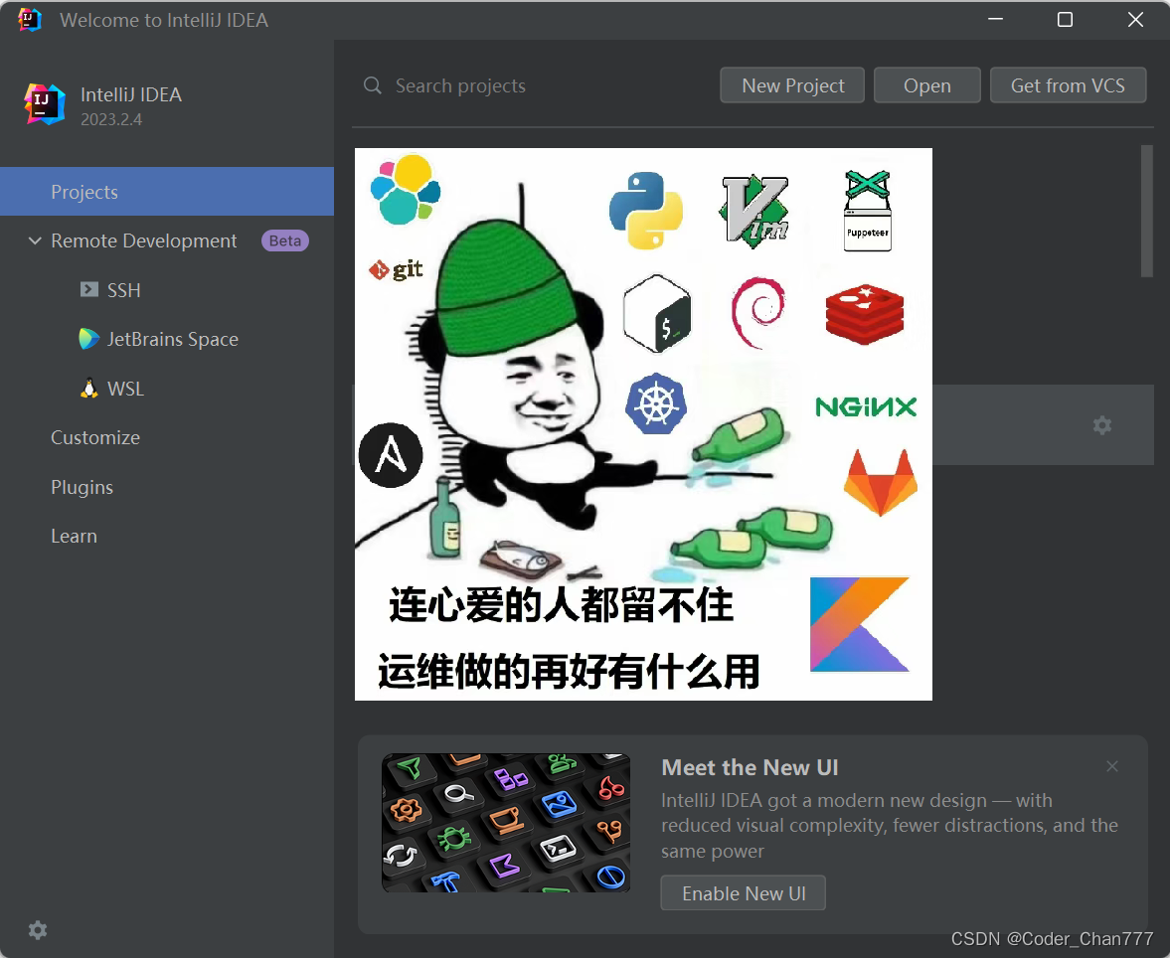Click the Ansible black circle logo
Image resolution: width=1170 pixels, height=958 pixels.
coord(391,455)
